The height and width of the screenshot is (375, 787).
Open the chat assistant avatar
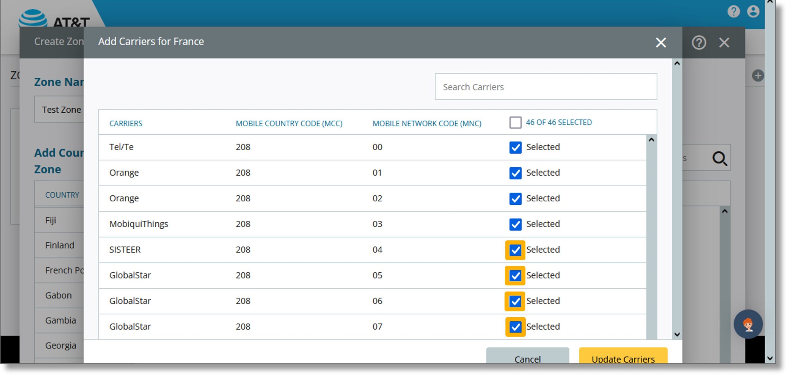point(748,324)
